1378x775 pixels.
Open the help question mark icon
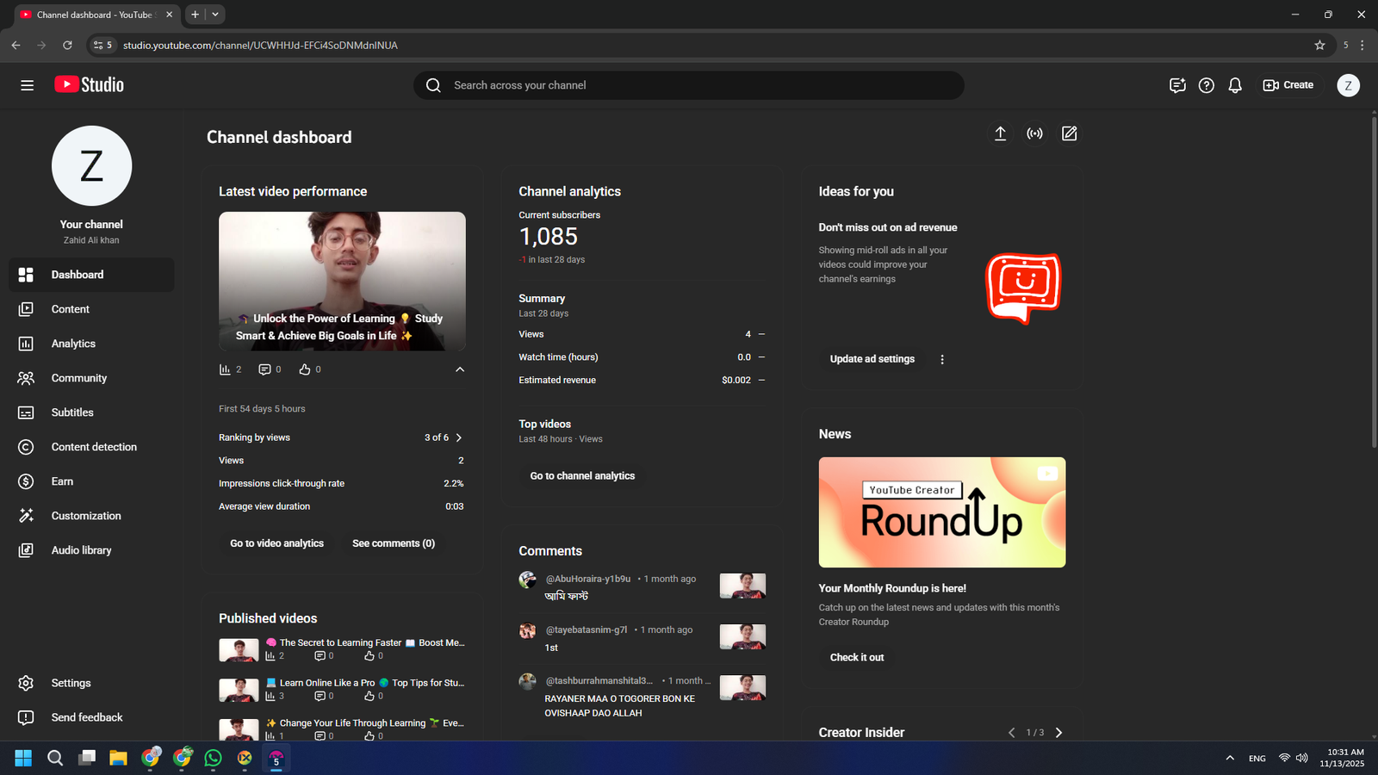coord(1207,85)
